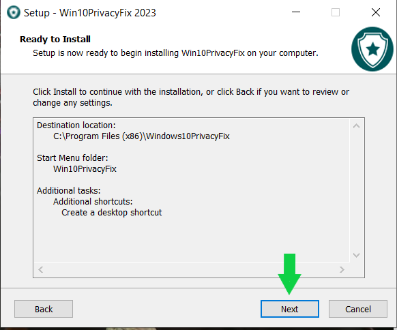This screenshot has height=330, width=397.
Task: Click the horizontal scrollbar track in summary box
Action: coord(191,270)
